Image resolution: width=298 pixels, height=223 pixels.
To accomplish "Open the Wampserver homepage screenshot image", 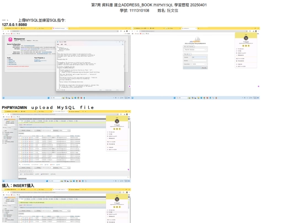I will (66, 63).
